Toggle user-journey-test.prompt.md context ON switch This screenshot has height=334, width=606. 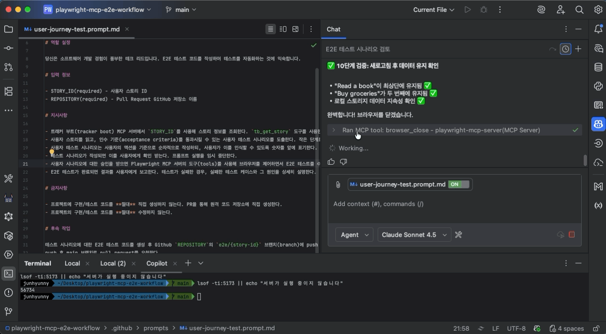point(458,185)
